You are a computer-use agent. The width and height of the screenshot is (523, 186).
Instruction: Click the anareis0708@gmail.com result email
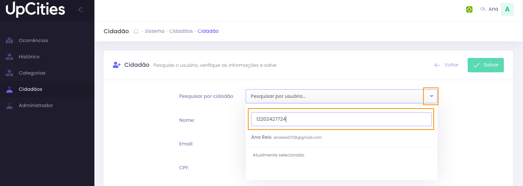(x=298, y=137)
